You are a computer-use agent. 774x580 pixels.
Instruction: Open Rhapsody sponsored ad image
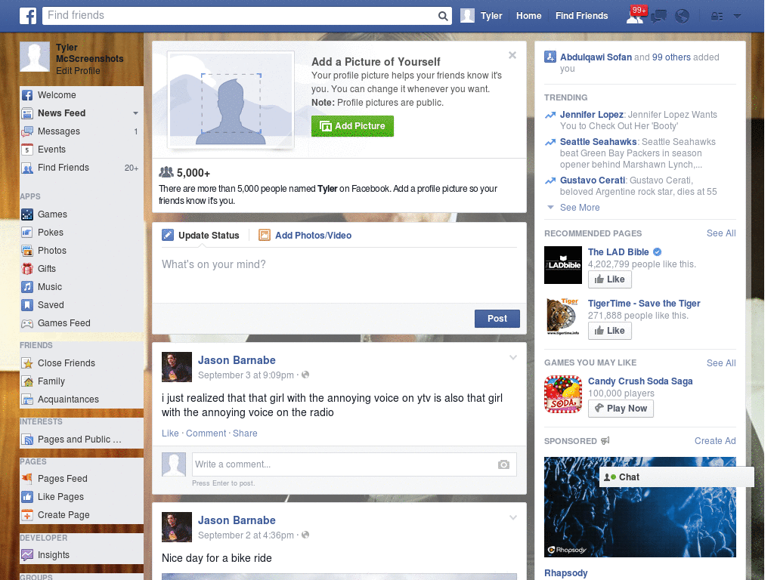tap(639, 507)
